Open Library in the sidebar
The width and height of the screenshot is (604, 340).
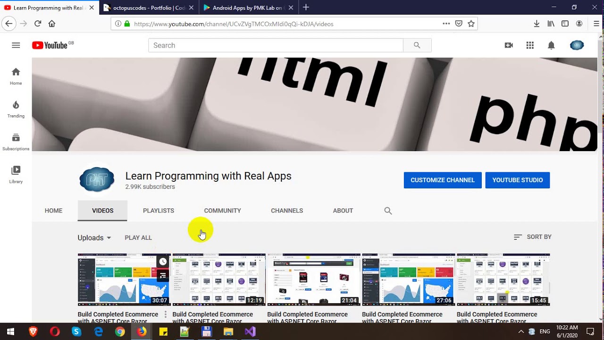pos(16,174)
